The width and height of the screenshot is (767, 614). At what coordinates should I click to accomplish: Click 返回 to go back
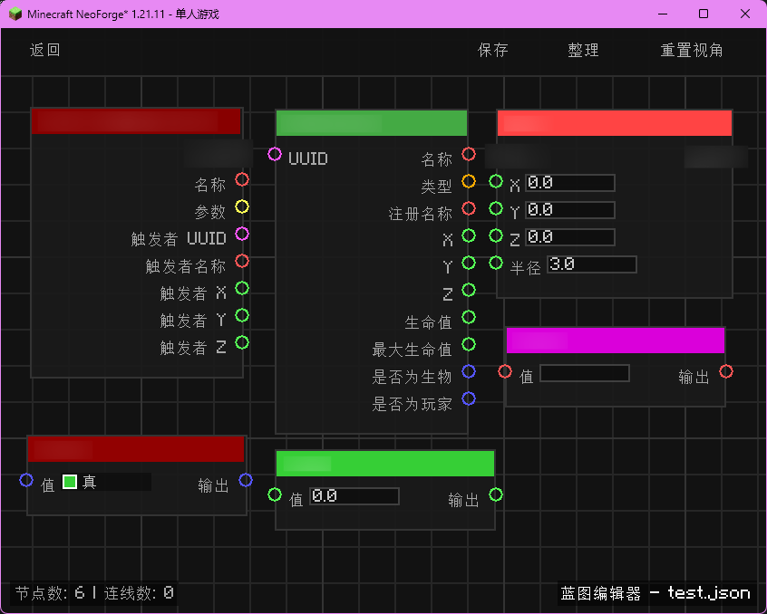(45, 51)
